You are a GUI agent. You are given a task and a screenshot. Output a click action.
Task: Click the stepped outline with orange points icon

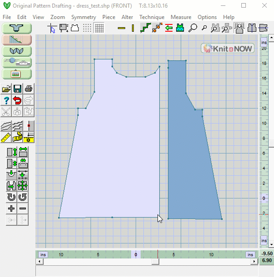click(157, 28)
